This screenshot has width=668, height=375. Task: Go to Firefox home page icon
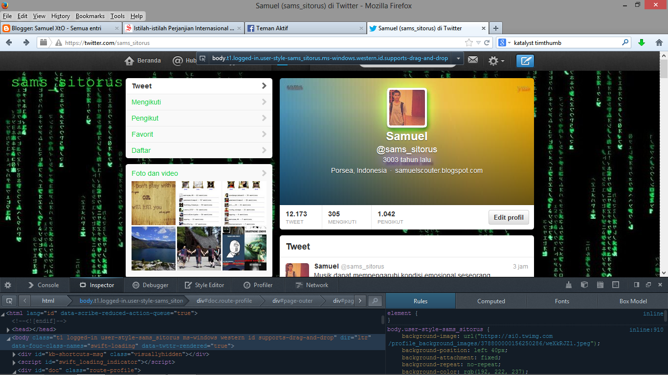coord(659,43)
